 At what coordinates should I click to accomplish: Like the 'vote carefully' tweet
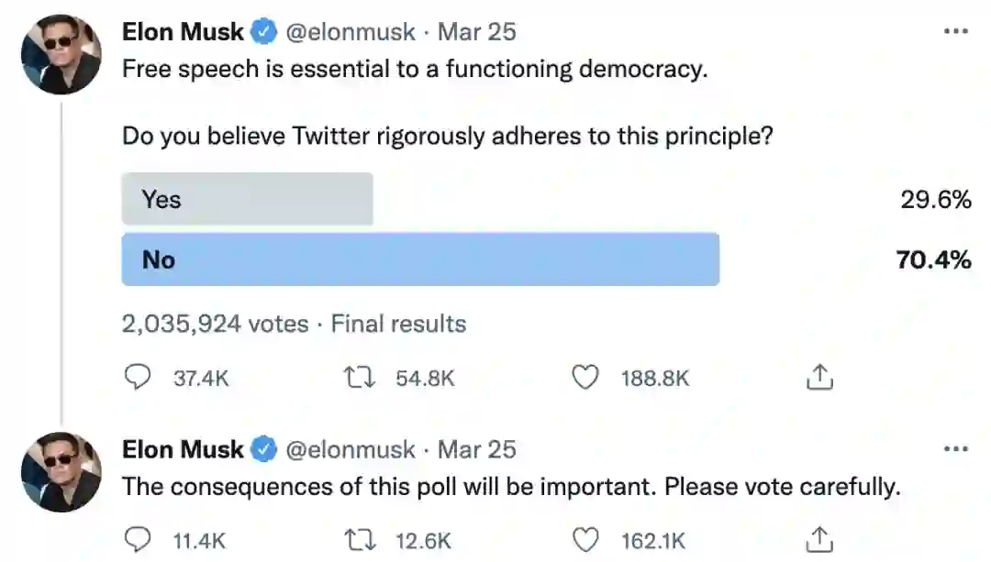tap(585, 540)
